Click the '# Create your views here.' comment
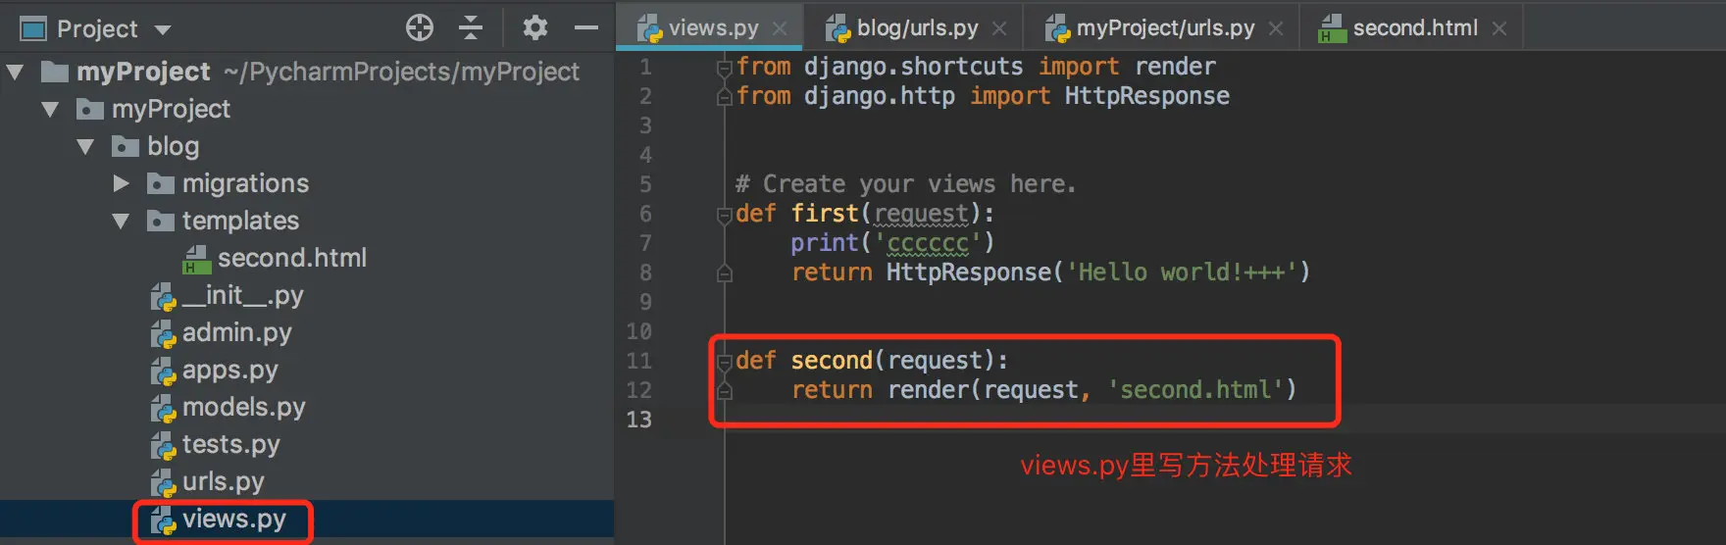 (x=905, y=184)
